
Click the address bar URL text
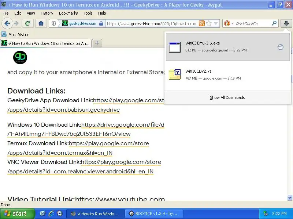click(x=152, y=24)
